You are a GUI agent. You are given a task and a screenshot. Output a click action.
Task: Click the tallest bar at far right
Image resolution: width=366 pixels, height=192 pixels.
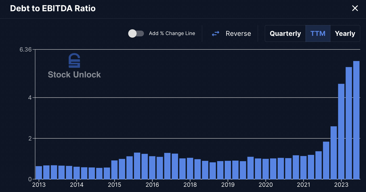[x=356, y=120]
